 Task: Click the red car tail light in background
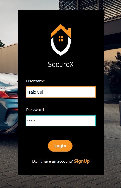coord(9,95)
